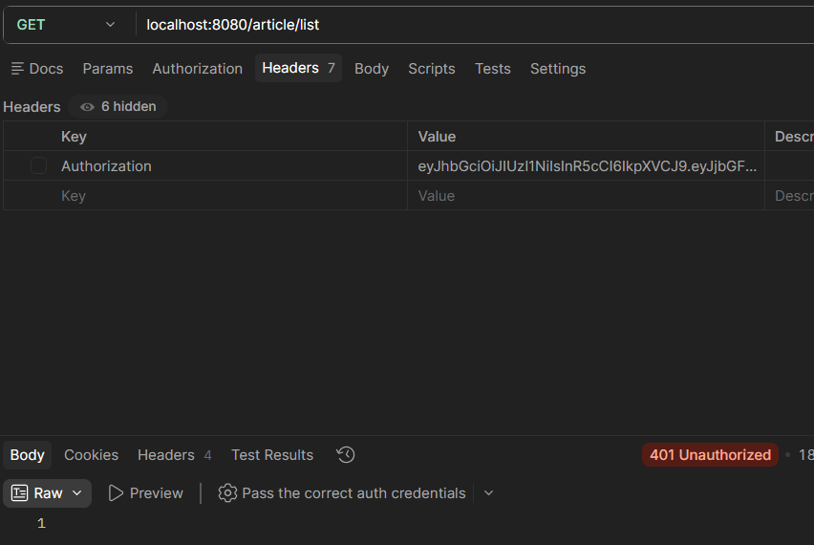
Task: Click the eyJhbGci token value cell
Action: (x=586, y=165)
